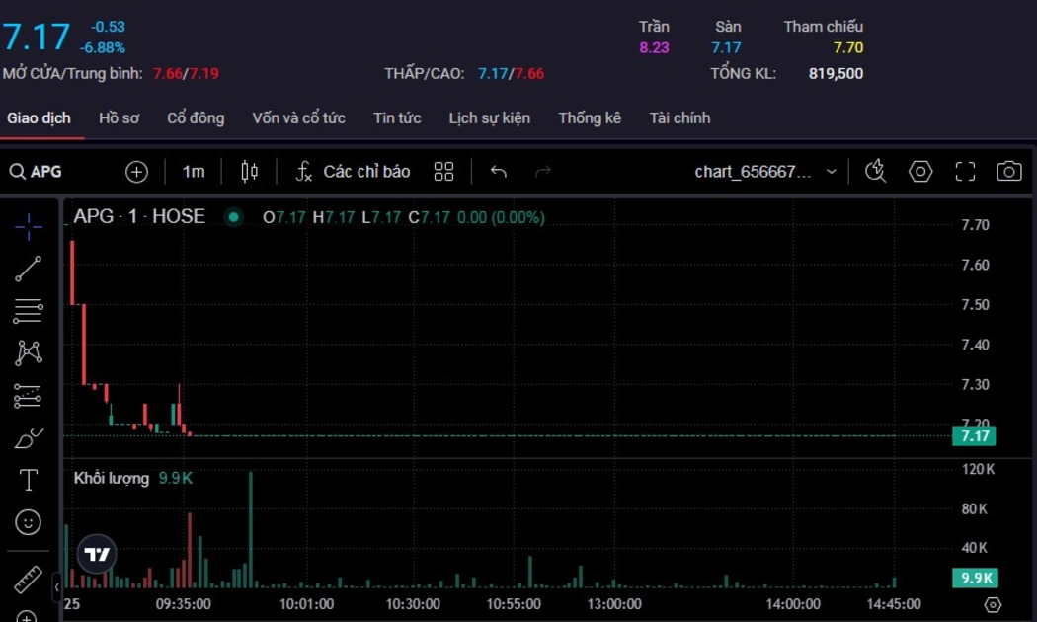The width and height of the screenshot is (1037, 622).
Task: Toggle the green market status dot
Action: tap(234, 217)
